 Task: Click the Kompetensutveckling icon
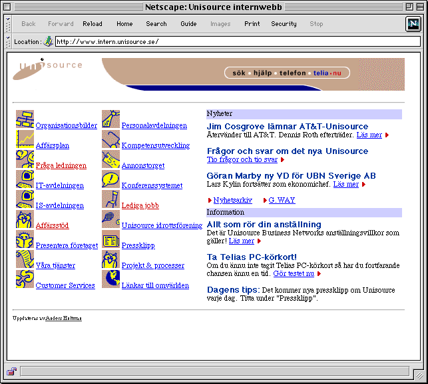coord(110,139)
